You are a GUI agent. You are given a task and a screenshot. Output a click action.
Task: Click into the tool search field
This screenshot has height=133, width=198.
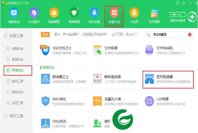pos(170,34)
